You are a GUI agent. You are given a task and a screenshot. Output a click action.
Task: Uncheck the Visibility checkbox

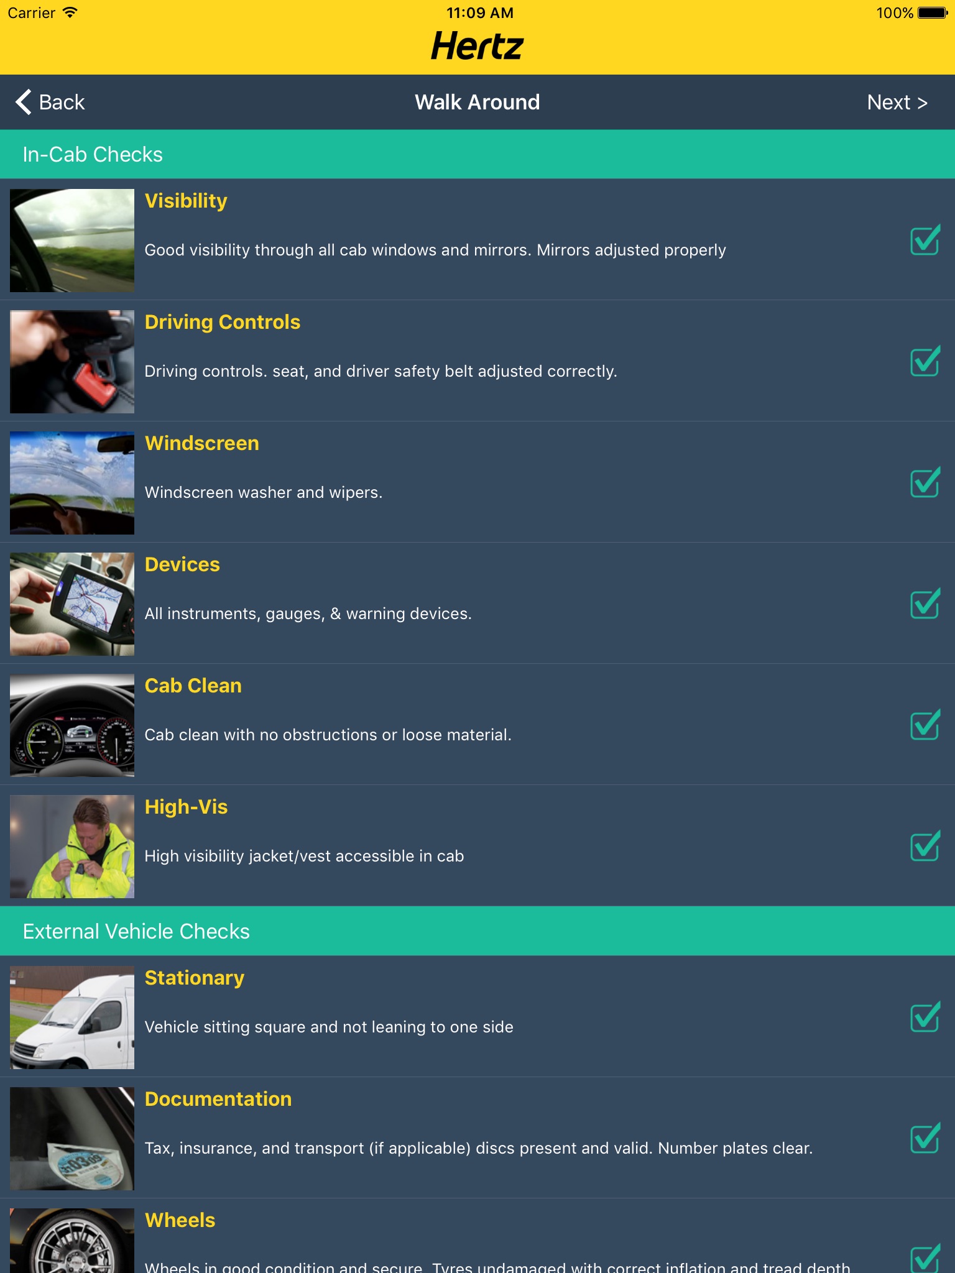(x=925, y=240)
